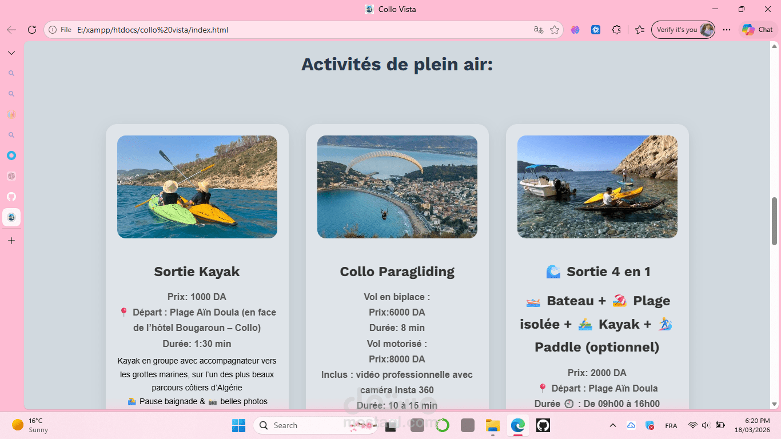The image size is (781, 439).
Task: Select the Collo Vista vertical tab
Action: tap(11, 217)
